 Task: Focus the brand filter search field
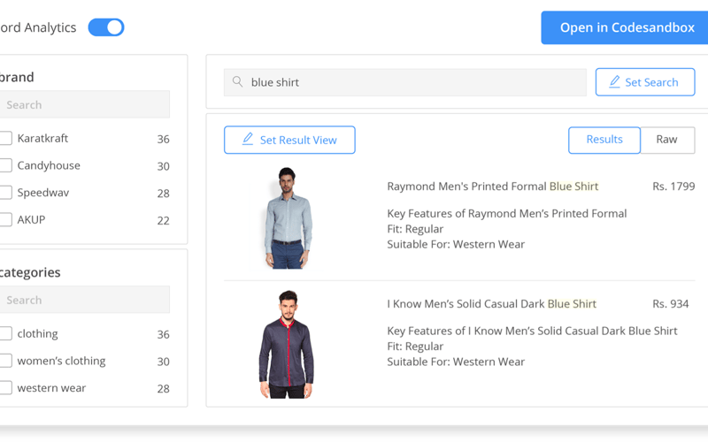(x=84, y=104)
